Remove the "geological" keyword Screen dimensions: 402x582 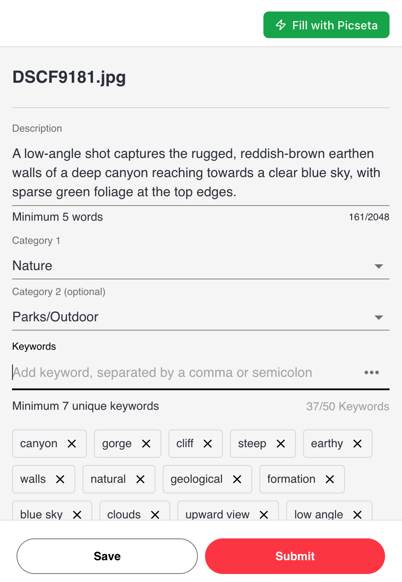click(x=237, y=479)
